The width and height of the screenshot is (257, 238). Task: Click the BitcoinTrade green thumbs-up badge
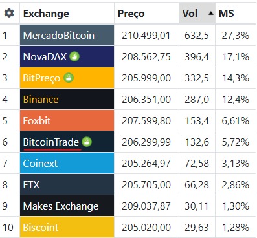[87, 142]
